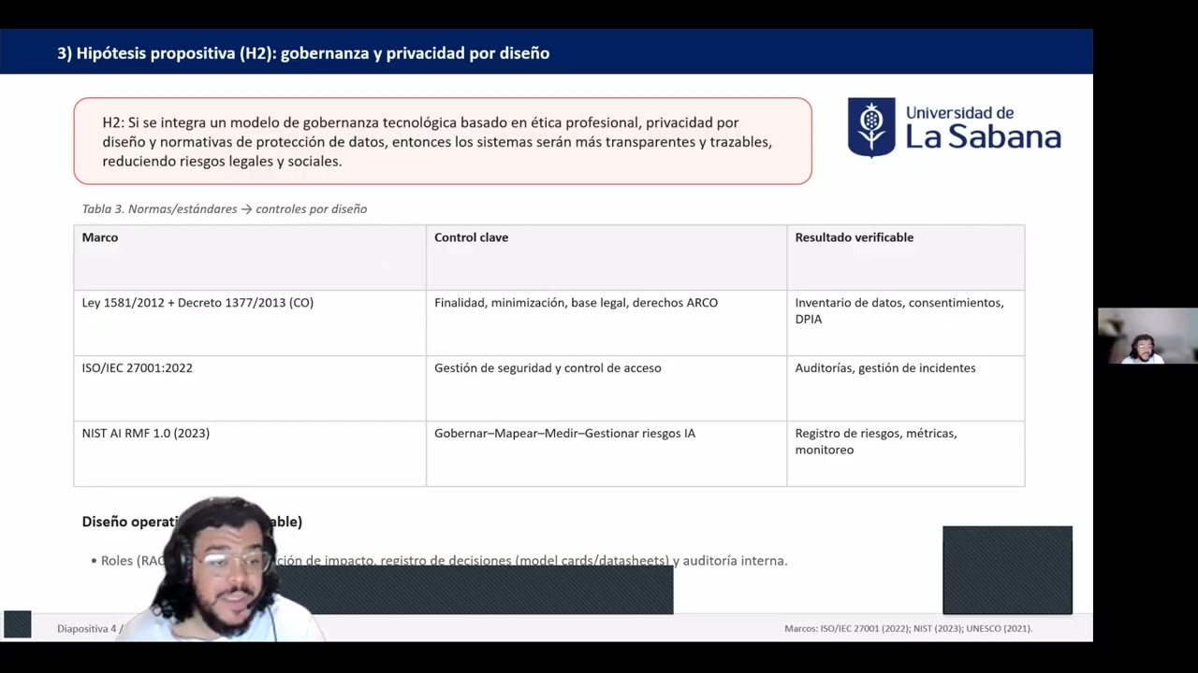Select cell 'ISO/IEC 27001:2022'
Screen dimensions: 1198x673
(x=250, y=389)
